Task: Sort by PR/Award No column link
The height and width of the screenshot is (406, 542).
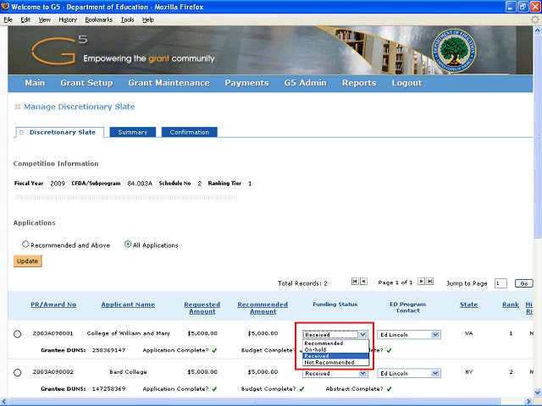Action: coord(53,304)
